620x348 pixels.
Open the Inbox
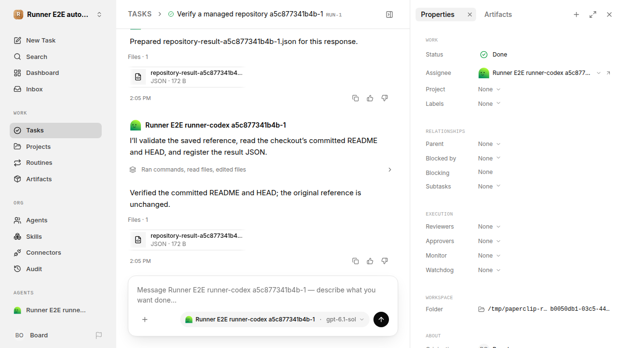point(56,89)
